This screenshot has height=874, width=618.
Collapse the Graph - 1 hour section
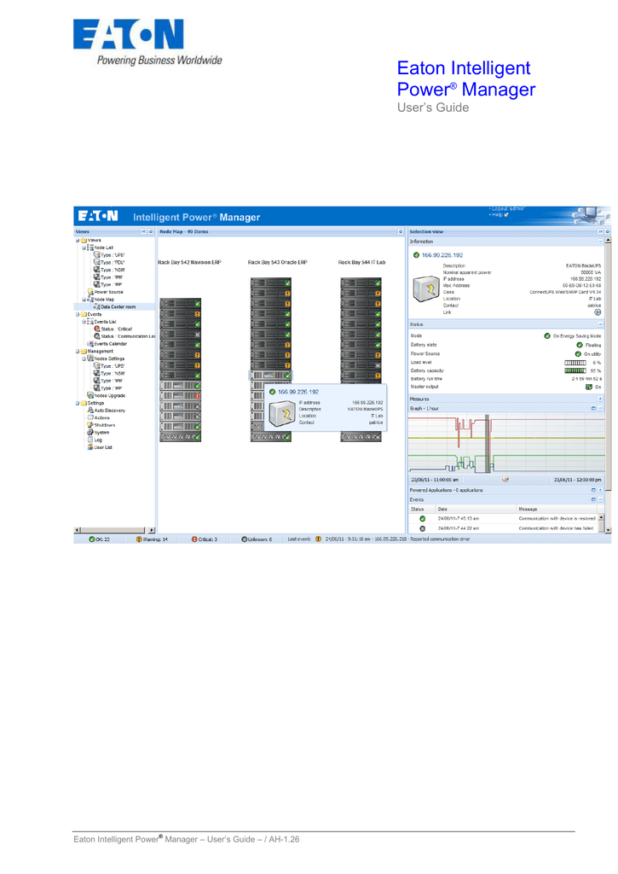(600, 408)
